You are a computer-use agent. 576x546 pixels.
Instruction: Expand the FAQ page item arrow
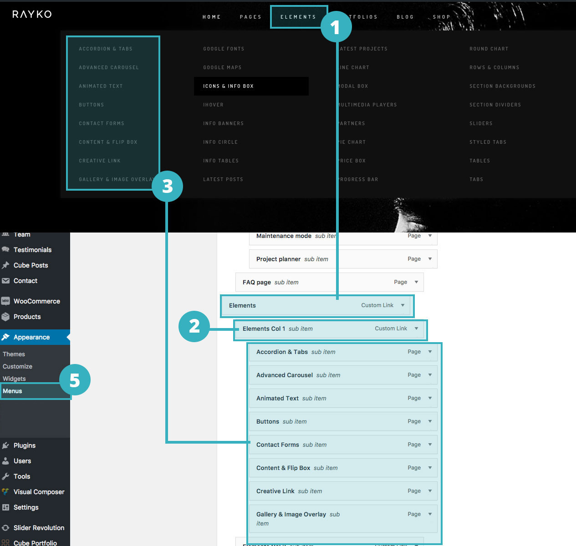pyautogui.click(x=416, y=282)
